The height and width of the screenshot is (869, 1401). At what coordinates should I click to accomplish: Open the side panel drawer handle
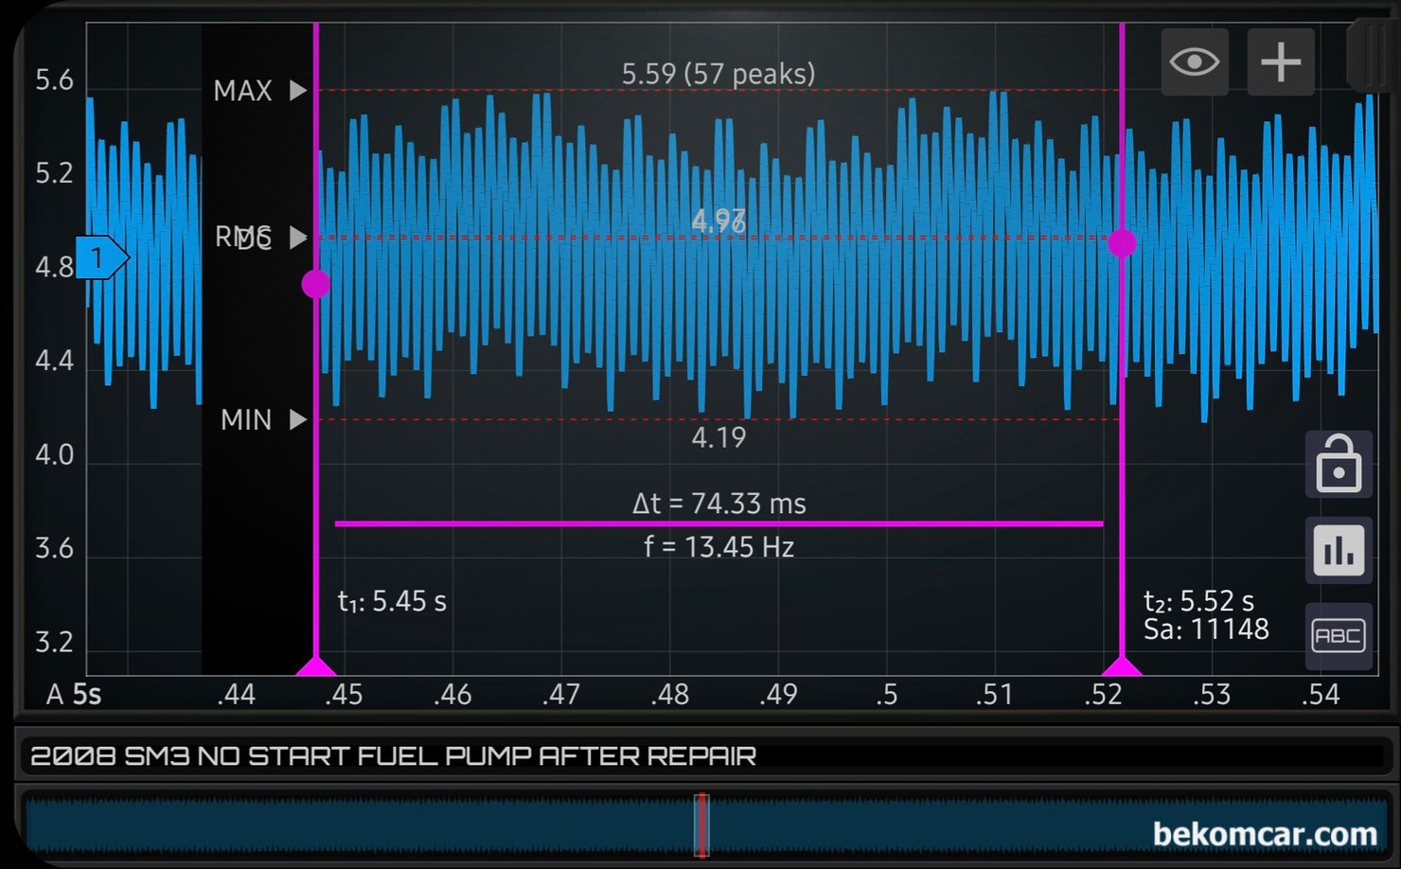coord(1372,57)
